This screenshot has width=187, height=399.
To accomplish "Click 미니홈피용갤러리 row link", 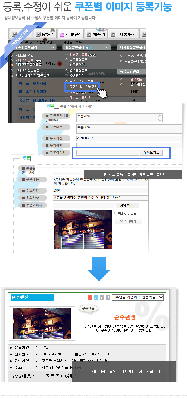I will coord(33,92).
